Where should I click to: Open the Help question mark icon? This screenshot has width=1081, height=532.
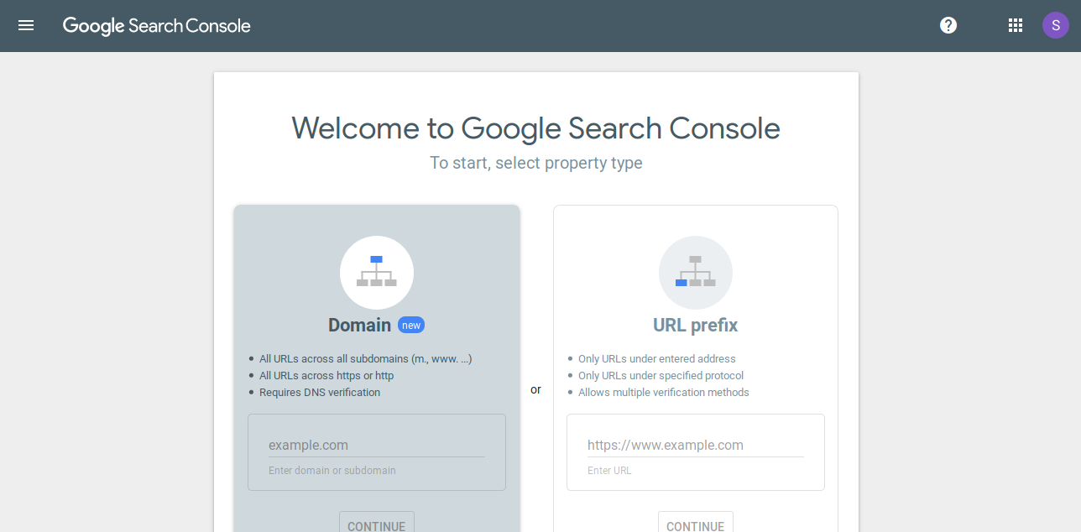948,25
